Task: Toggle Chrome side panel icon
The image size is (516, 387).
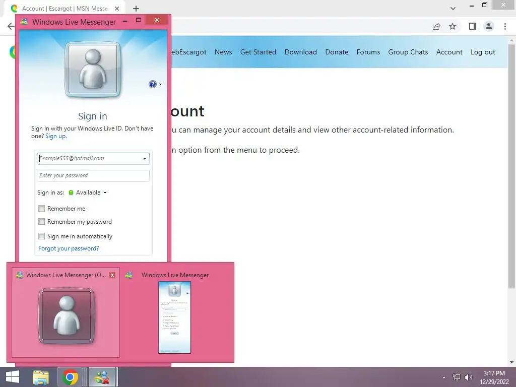Action: pos(473,26)
